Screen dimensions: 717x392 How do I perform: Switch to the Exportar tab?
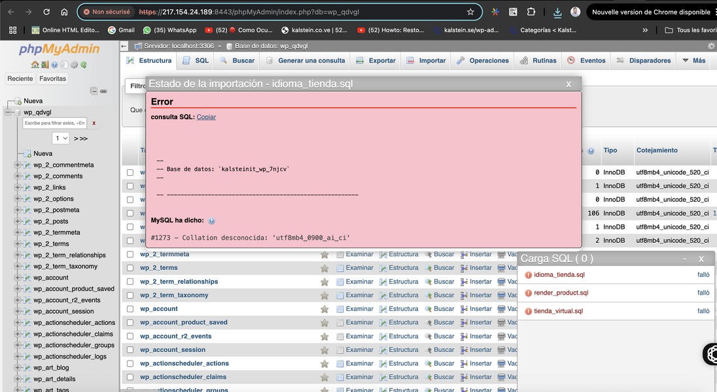[x=376, y=61]
